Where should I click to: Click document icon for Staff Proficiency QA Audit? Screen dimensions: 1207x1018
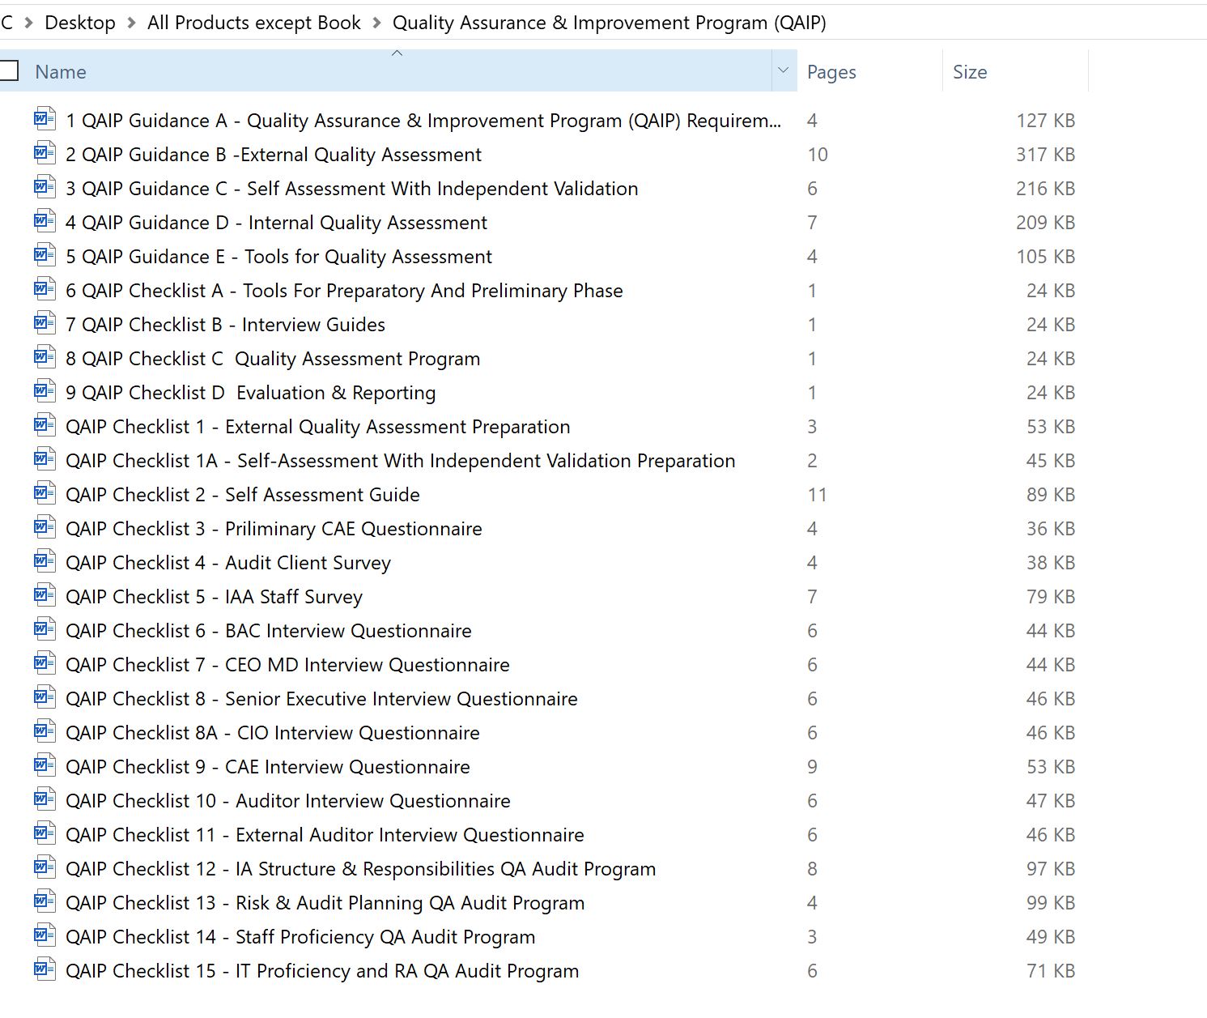[x=45, y=936]
